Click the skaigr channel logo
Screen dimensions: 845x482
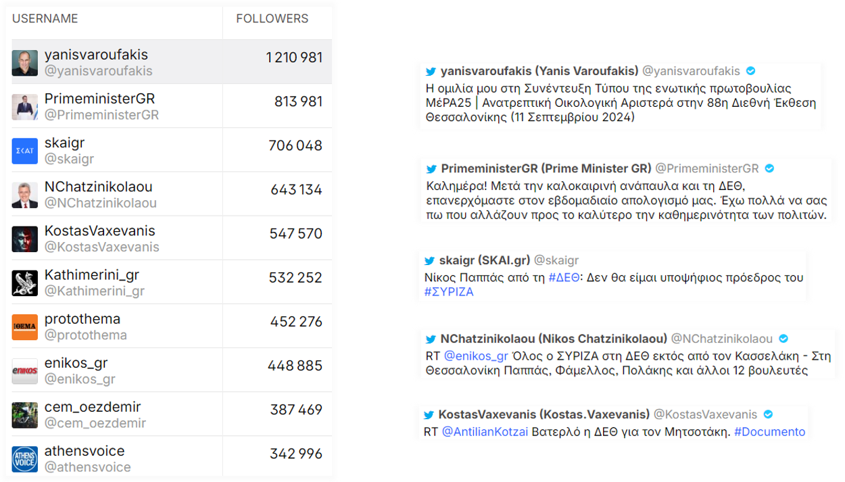pos(25,151)
